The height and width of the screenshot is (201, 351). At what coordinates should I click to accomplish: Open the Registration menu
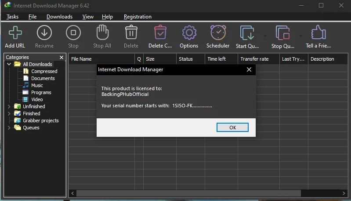click(x=138, y=17)
